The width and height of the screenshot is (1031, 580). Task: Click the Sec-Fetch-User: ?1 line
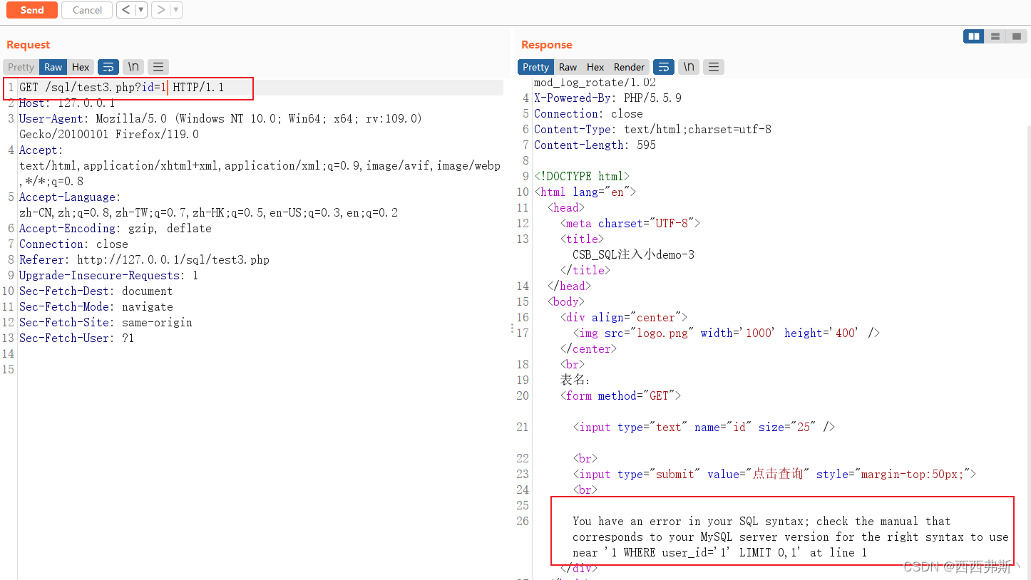click(x=76, y=338)
